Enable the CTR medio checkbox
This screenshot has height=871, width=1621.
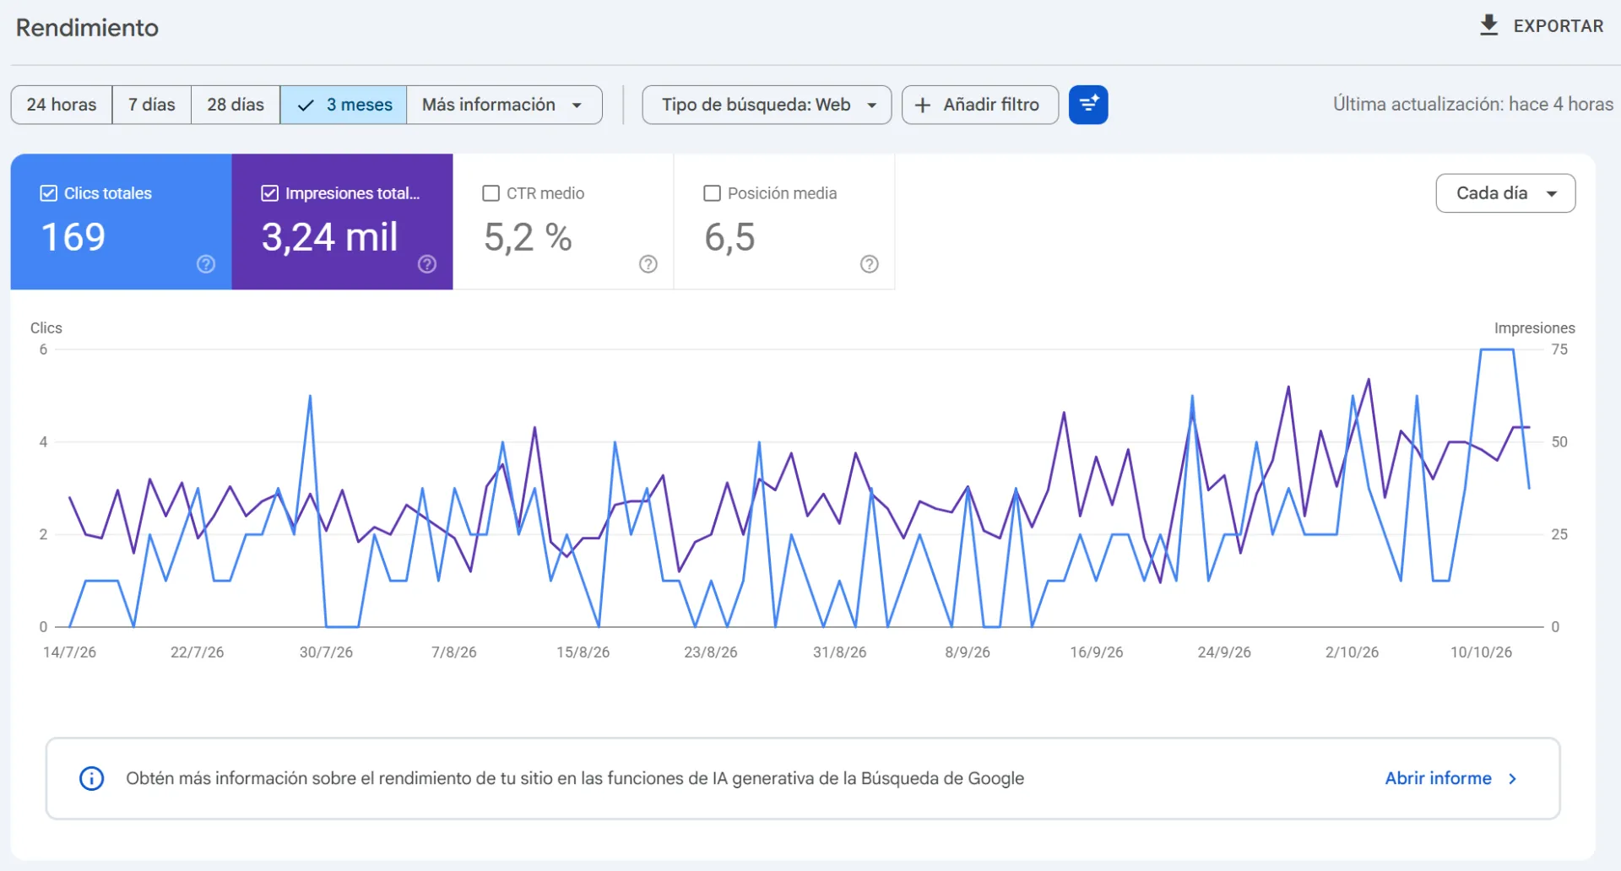pos(491,193)
